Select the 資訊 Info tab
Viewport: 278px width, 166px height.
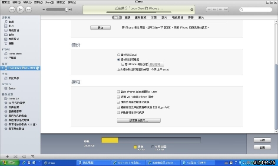click(x=127, y=17)
